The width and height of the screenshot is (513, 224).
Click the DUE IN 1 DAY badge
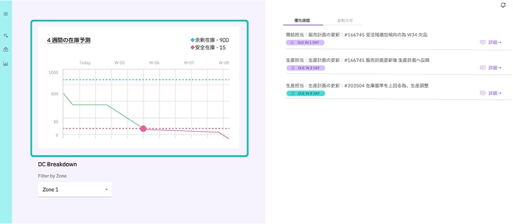pyautogui.click(x=305, y=43)
